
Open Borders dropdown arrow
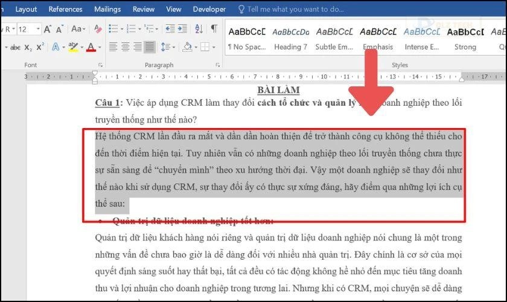click(214, 47)
